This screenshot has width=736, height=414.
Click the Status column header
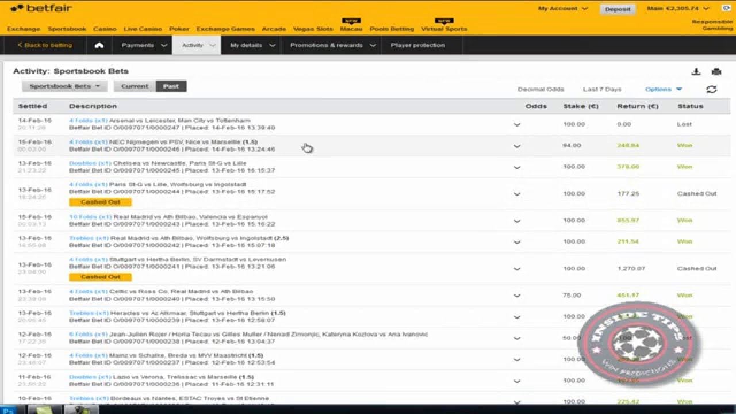point(691,106)
